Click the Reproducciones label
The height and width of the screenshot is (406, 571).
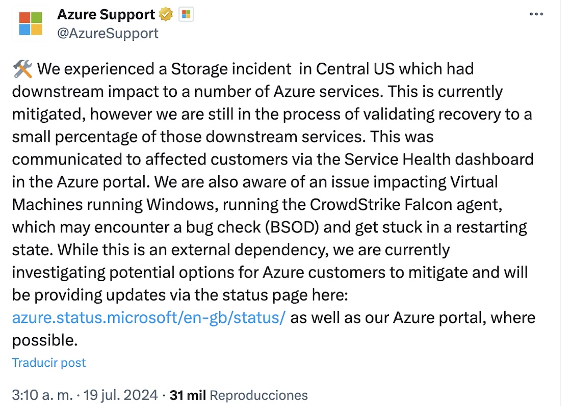tap(259, 395)
